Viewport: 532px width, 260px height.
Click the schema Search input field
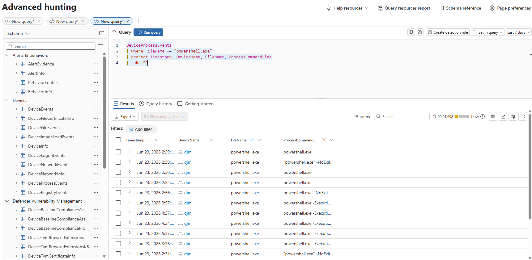click(x=51, y=46)
